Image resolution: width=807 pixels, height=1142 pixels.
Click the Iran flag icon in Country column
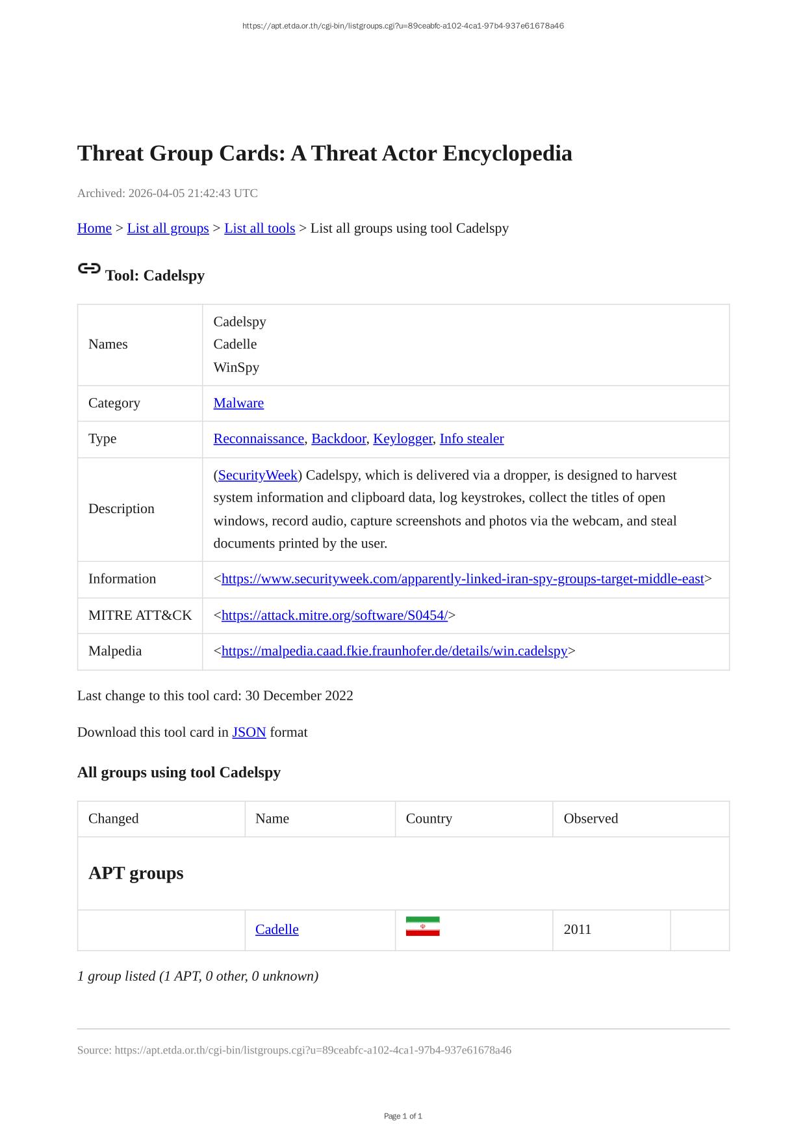pyautogui.click(x=422, y=926)
